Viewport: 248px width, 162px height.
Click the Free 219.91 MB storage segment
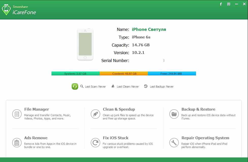click(172, 74)
